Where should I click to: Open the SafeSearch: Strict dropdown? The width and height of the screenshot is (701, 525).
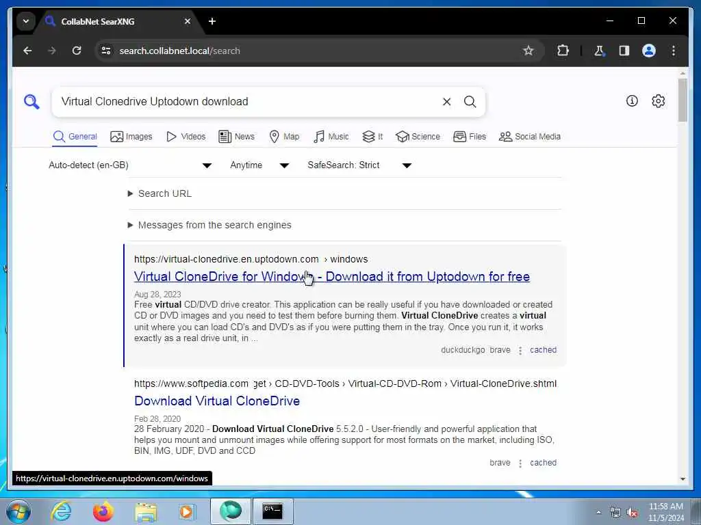(359, 165)
